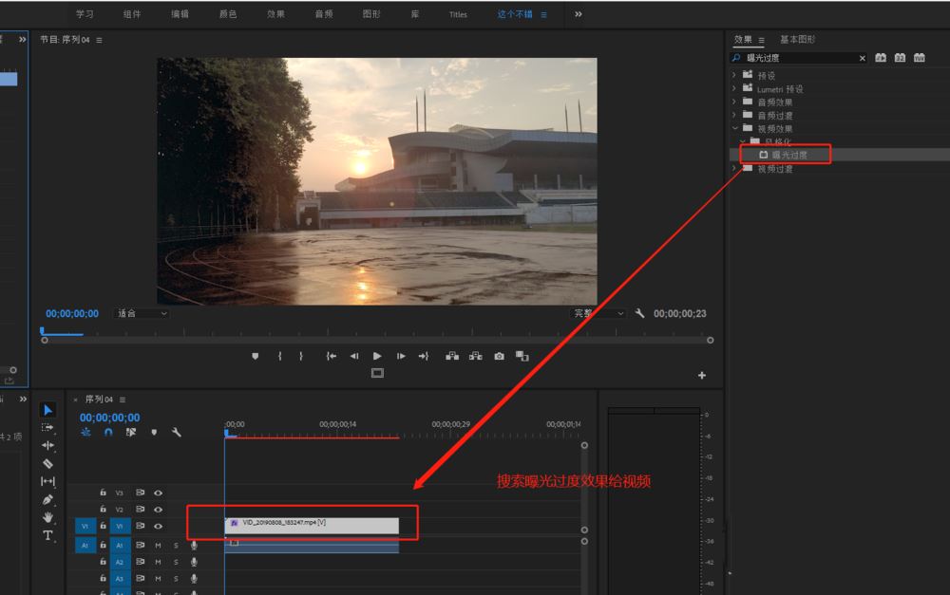Click the Export Frame camera icon

pos(499,356)
